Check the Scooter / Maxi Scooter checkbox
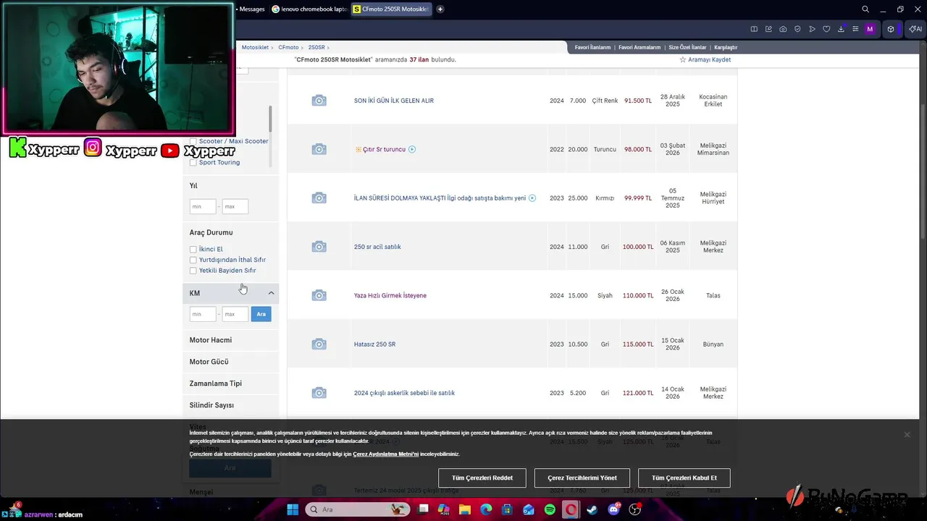Image resolution: width=927 pixels, height=521 pixels. (x=193, y=142)
